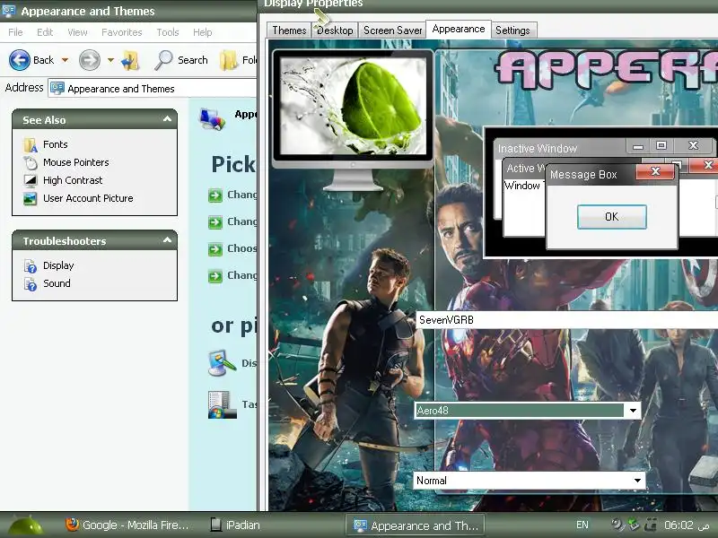The width and height of the screenshot is (718, 538).
Task: Switch to Google - Mozilla Firefox taskbar item
Action: click(x=127, y=525)
